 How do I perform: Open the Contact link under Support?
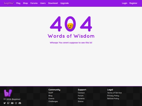click(81, 93)
